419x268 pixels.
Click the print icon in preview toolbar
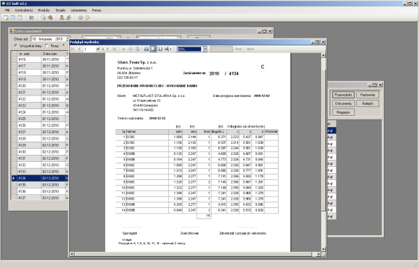point(146,49)
